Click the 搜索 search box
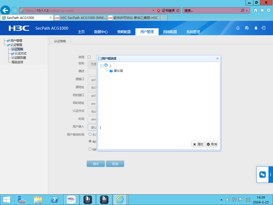 (x=211, y=11)
